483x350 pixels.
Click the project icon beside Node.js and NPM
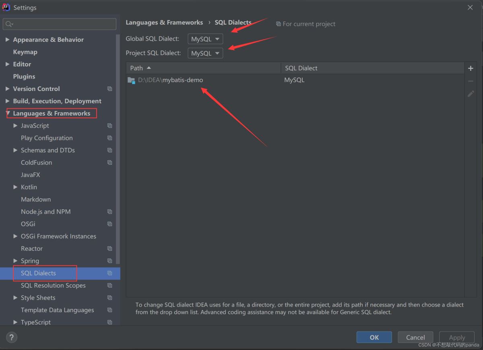point(109,212)
